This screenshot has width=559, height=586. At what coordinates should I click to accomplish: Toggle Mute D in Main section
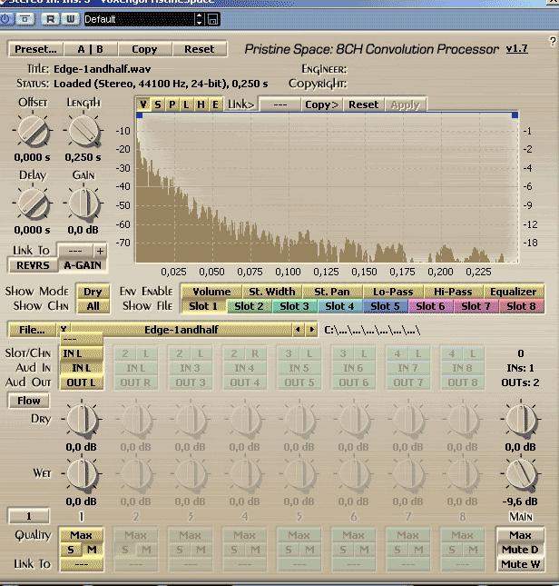520,550
